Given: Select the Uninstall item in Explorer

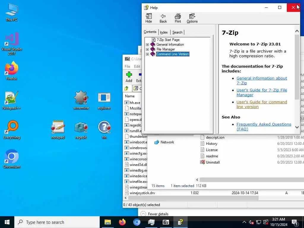Looking at the screenshot, I should coord(210,162).
